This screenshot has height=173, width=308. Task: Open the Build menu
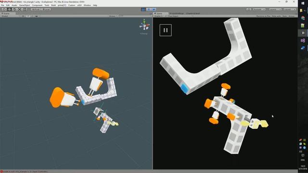point(53,5)
